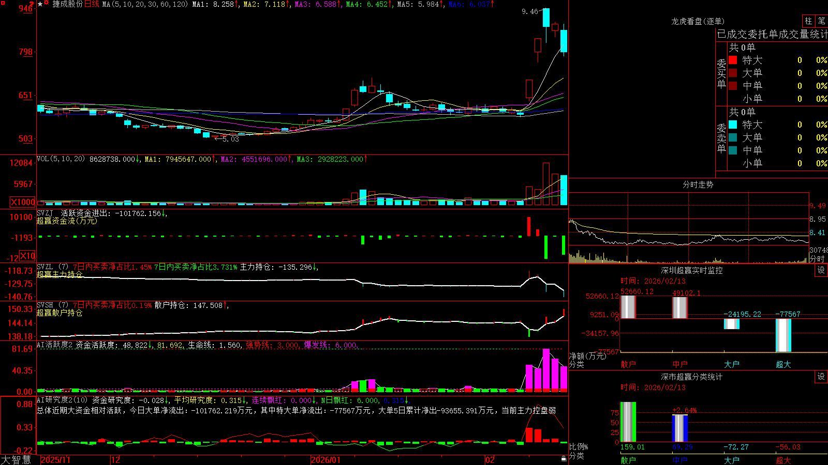Click the 委买单 section label
The width and height of the screenshot is (828, 465).
721,74
